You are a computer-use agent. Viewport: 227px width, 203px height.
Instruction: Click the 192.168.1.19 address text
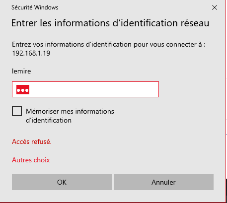(x=31, y=53)
